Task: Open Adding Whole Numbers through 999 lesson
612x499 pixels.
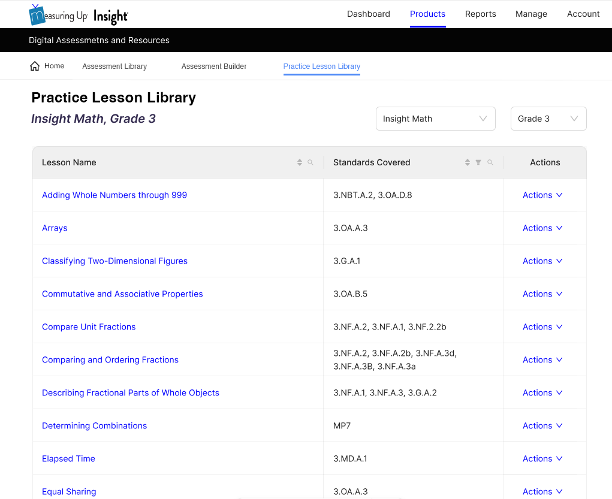Action: tap(114, 195)
